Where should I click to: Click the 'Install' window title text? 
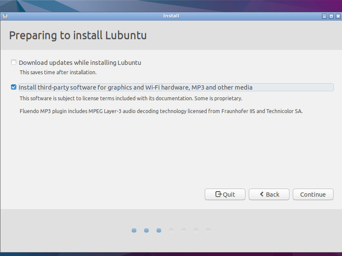click(x=171, y=16)
